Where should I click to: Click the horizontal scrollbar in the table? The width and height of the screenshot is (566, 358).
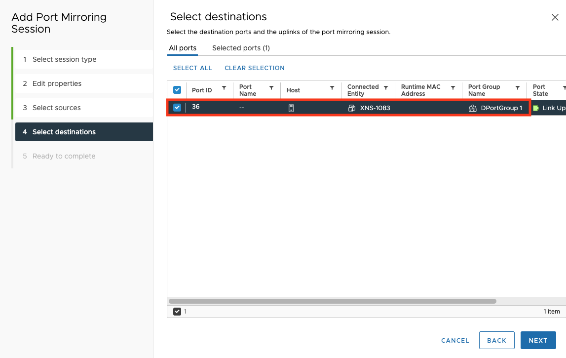click(332, 301)
